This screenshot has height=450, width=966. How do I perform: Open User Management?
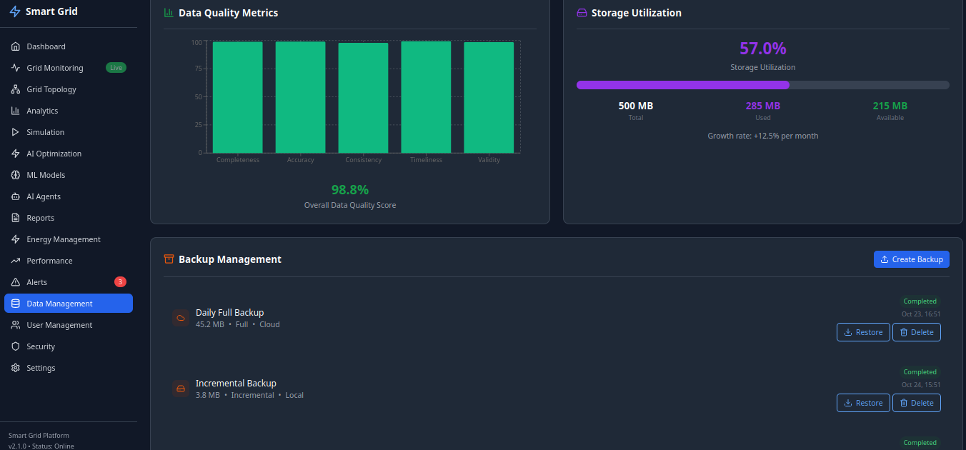pos(69,325)
